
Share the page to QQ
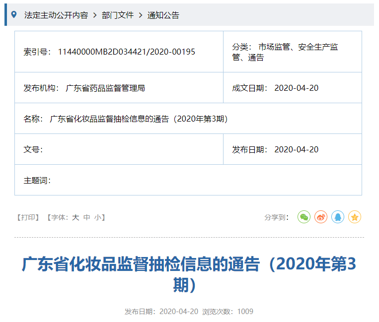[338, 217]
